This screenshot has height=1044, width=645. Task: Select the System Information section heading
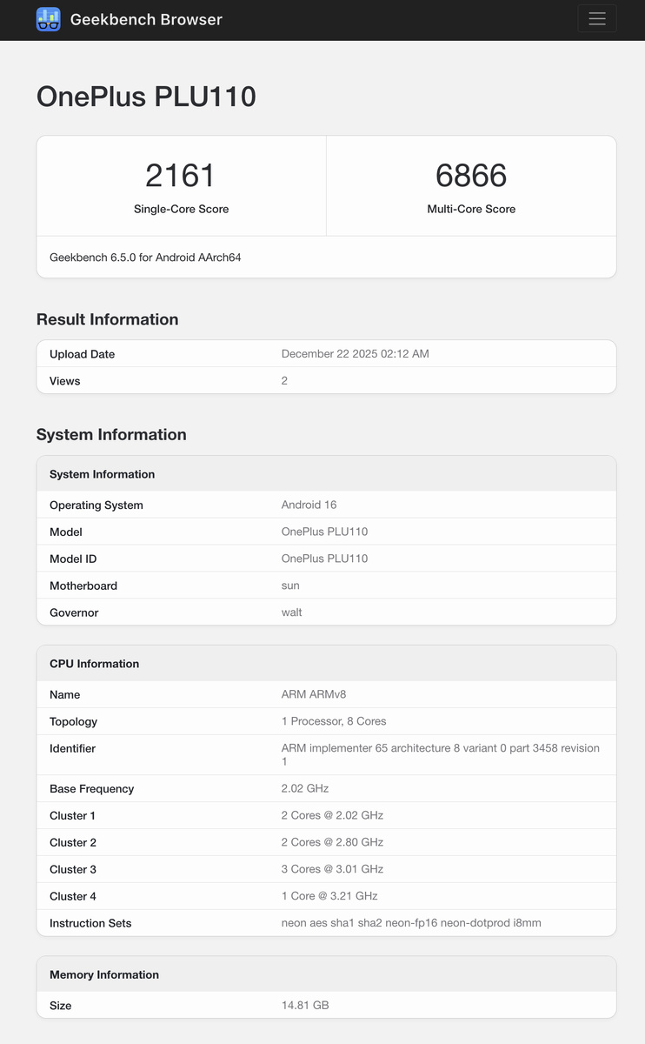click(111, 434)
